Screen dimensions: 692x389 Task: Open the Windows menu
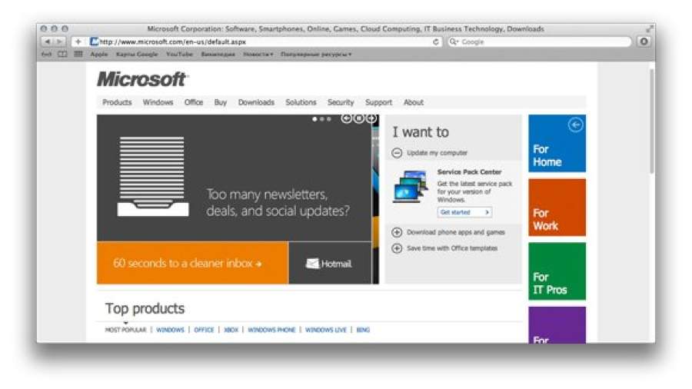[158, 102]
